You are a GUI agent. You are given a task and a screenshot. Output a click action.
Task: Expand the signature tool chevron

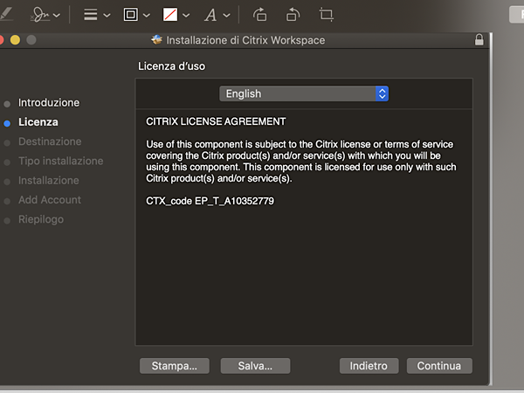point(58,16)
